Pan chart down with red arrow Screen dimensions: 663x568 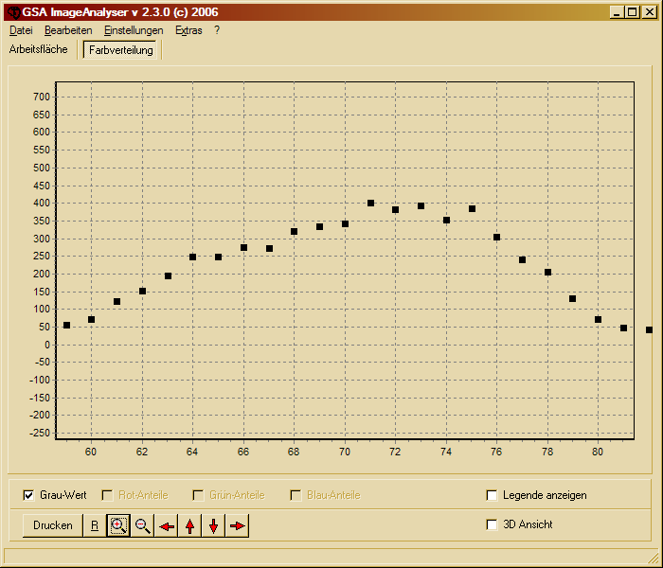click(214, 525)
